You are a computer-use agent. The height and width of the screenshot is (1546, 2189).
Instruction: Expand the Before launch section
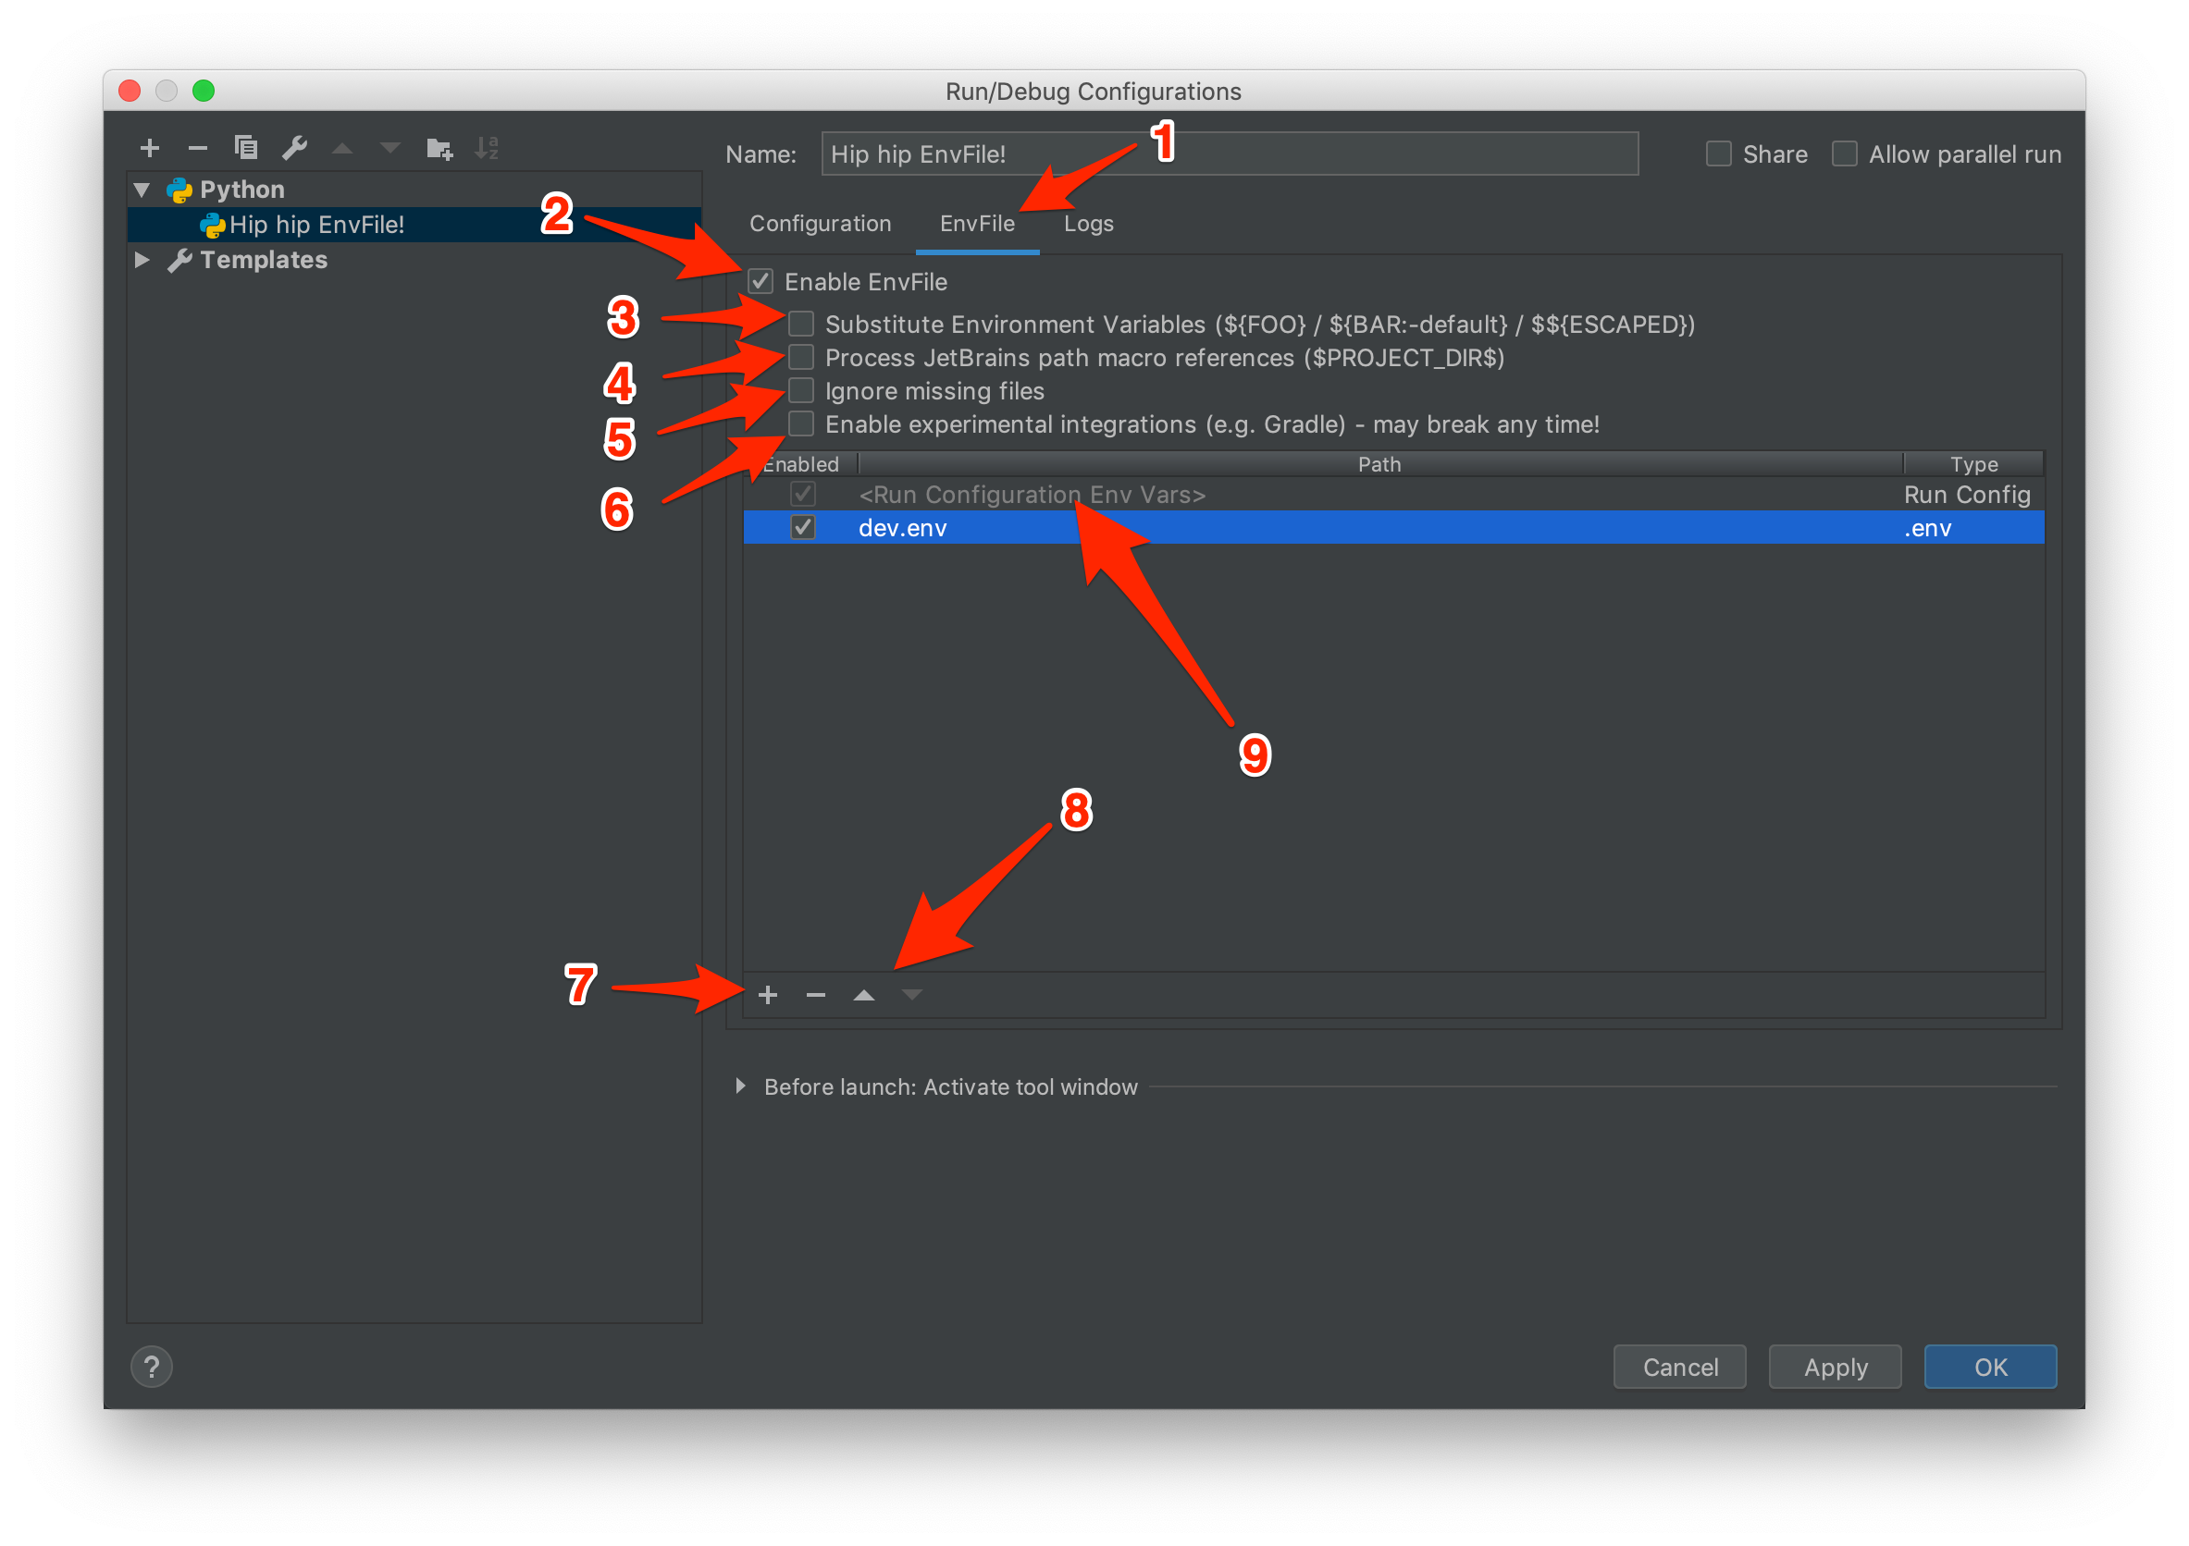[x=741, y=1086]
